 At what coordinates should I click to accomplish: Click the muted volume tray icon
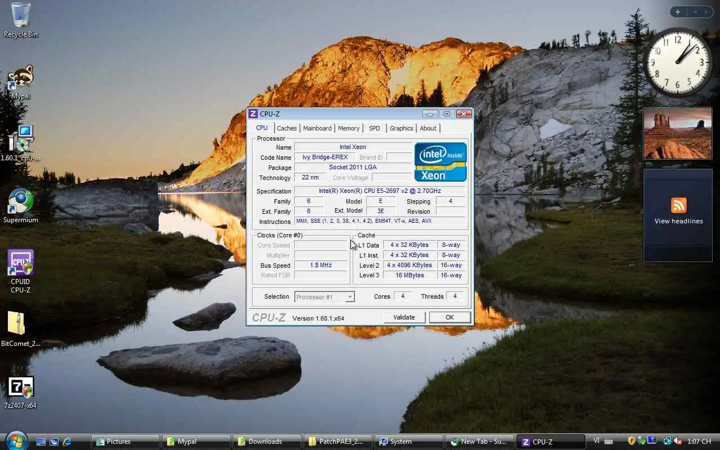click(x=678, y=441)
